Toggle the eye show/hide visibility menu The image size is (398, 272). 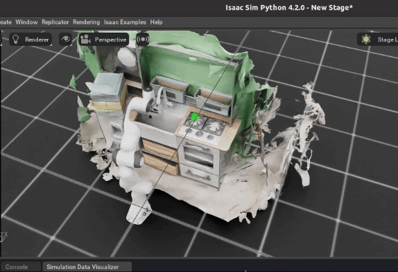65,39
